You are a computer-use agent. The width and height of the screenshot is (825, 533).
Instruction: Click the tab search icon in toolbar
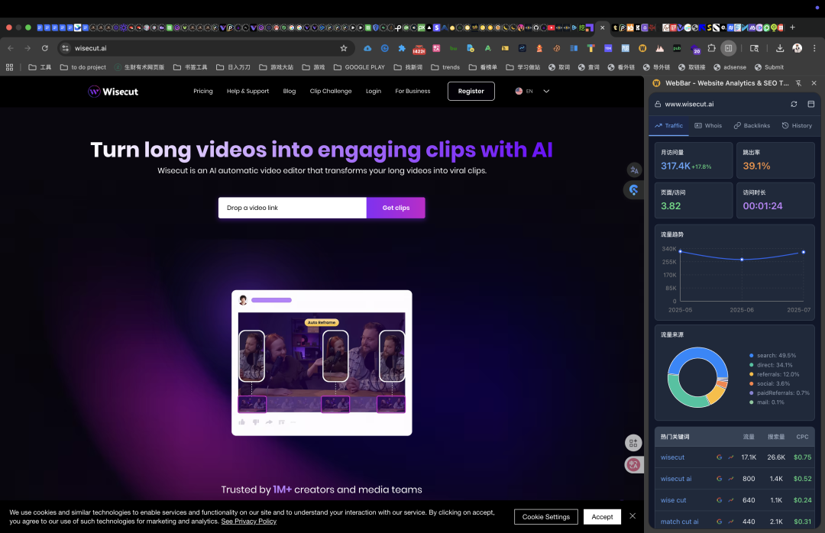tap(754, 48)
